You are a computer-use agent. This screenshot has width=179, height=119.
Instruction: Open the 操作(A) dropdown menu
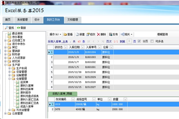tap(55, 34)
